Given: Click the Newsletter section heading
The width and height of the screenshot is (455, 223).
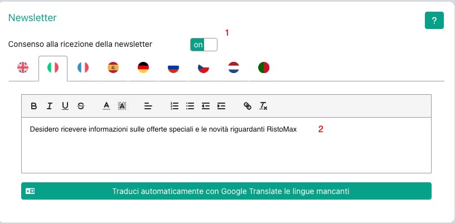Looking at the screenshot, I should [x=32, y=18].
